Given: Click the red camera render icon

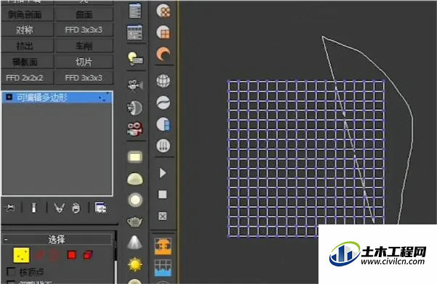Looking at the screenshot, I should 135,129.
